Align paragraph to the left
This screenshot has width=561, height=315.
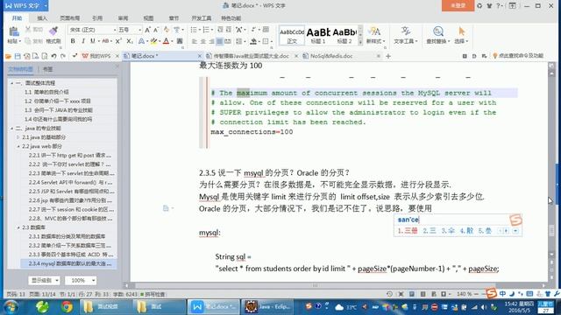(x=195, y=41)
